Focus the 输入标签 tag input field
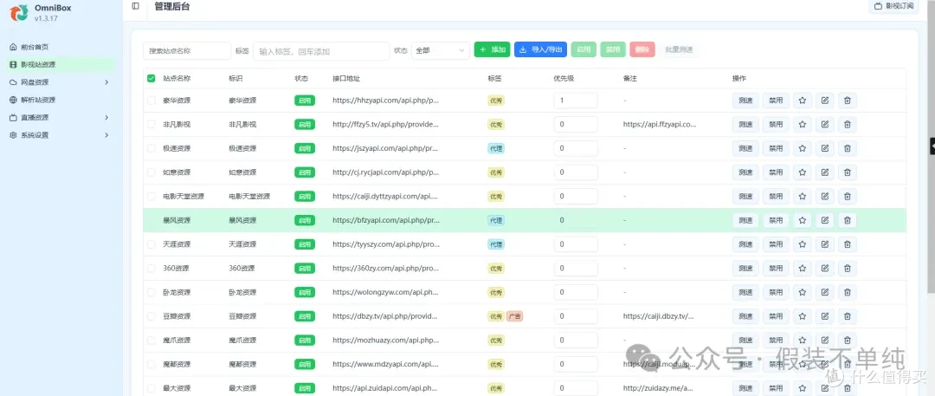Screen dimensions: 935x396 (321, 51)
